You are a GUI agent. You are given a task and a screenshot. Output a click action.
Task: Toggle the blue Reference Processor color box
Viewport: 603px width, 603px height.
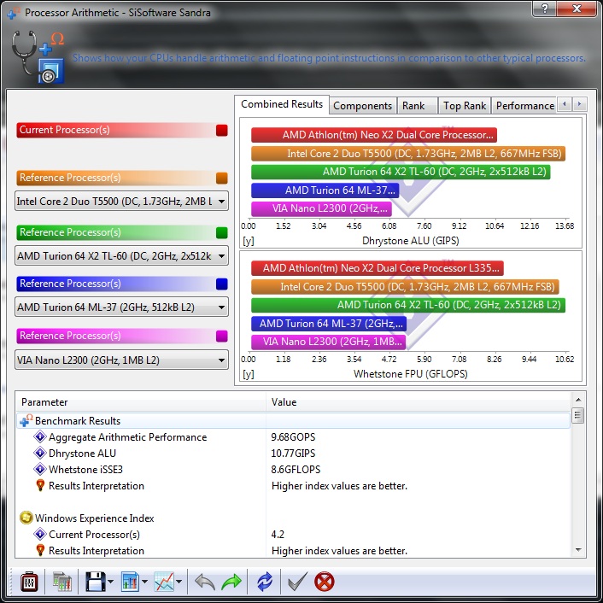point(222,284)
